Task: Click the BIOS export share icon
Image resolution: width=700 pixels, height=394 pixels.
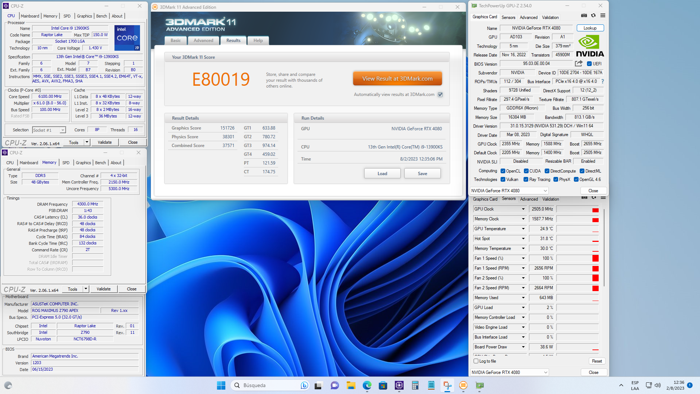Action: click(579, 63)
